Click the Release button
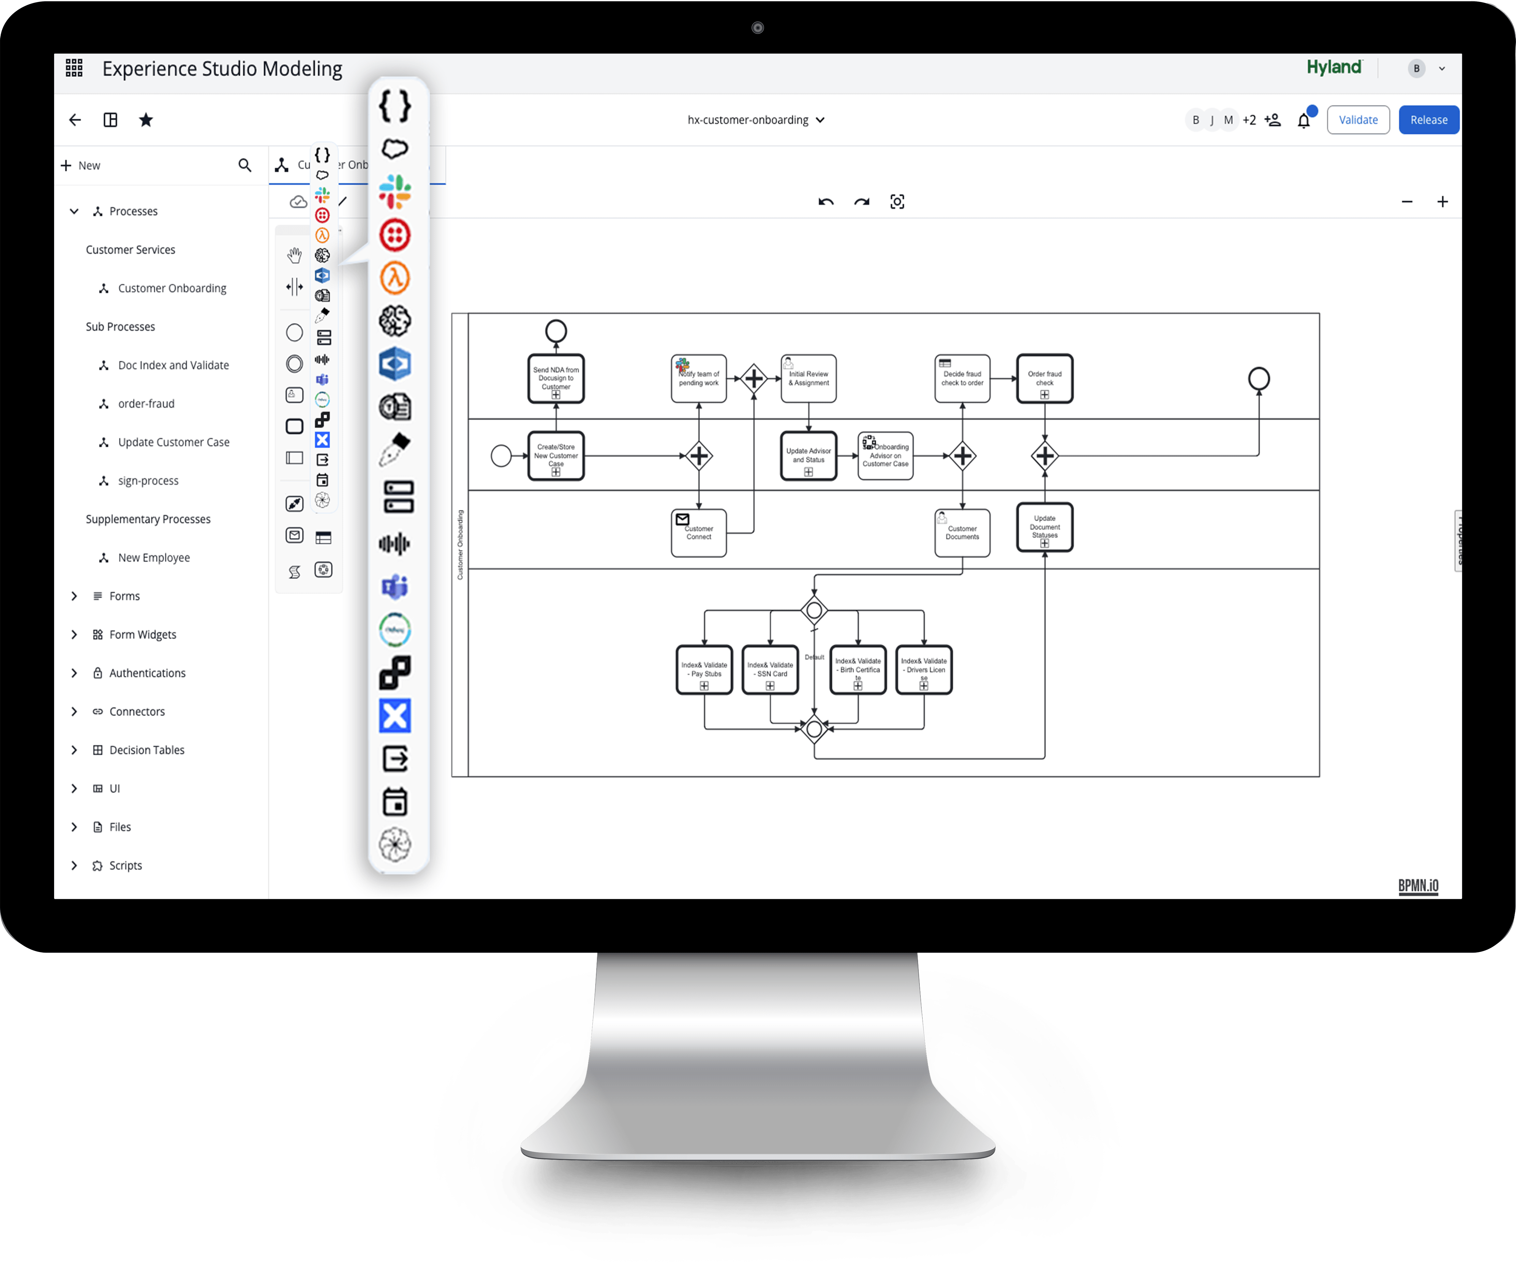 1428,120
